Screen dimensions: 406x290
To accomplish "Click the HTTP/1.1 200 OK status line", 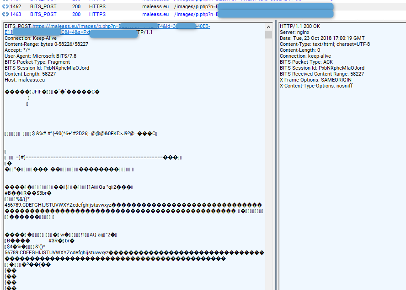I will click(300, 26).
